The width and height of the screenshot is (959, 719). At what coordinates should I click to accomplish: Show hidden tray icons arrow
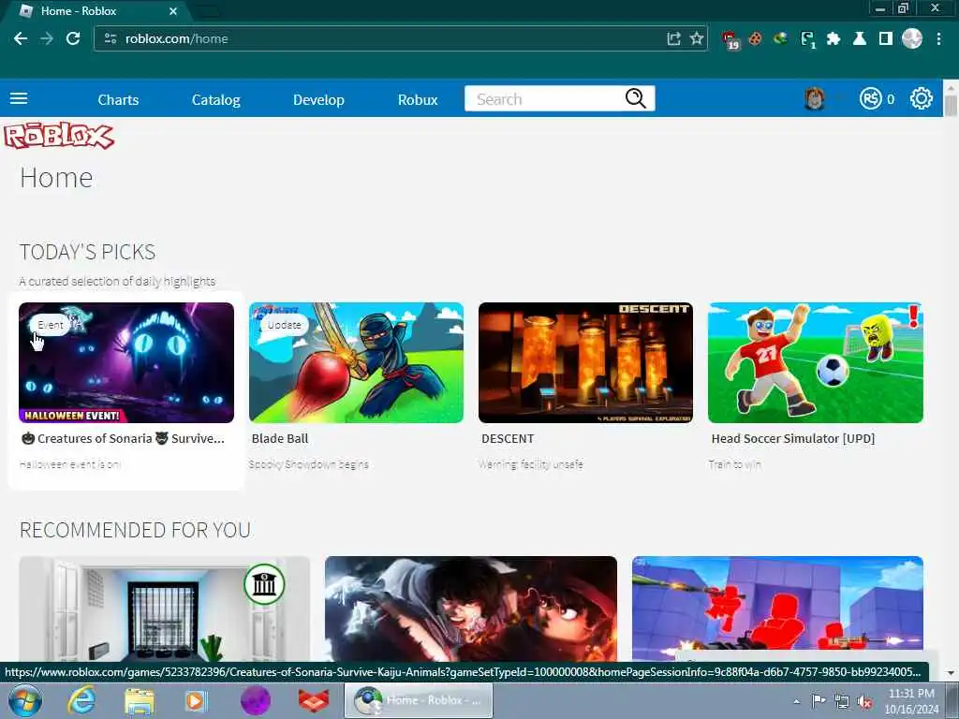point(796,702)
